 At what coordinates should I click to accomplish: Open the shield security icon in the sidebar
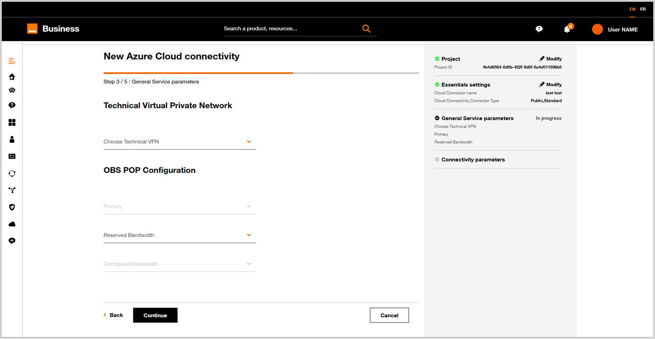pos(12,207)
